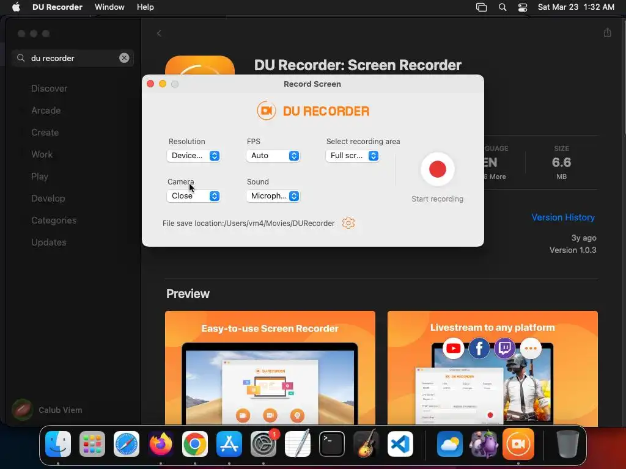Open file save location settings gear
The width and height of the screenshot is (626, 469).
pos(348,223)
